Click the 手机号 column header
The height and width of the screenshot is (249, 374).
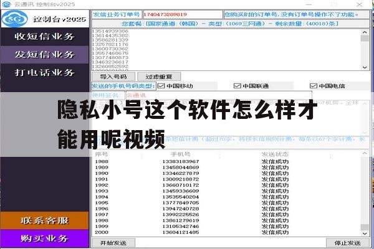click(x=181, y=154)
